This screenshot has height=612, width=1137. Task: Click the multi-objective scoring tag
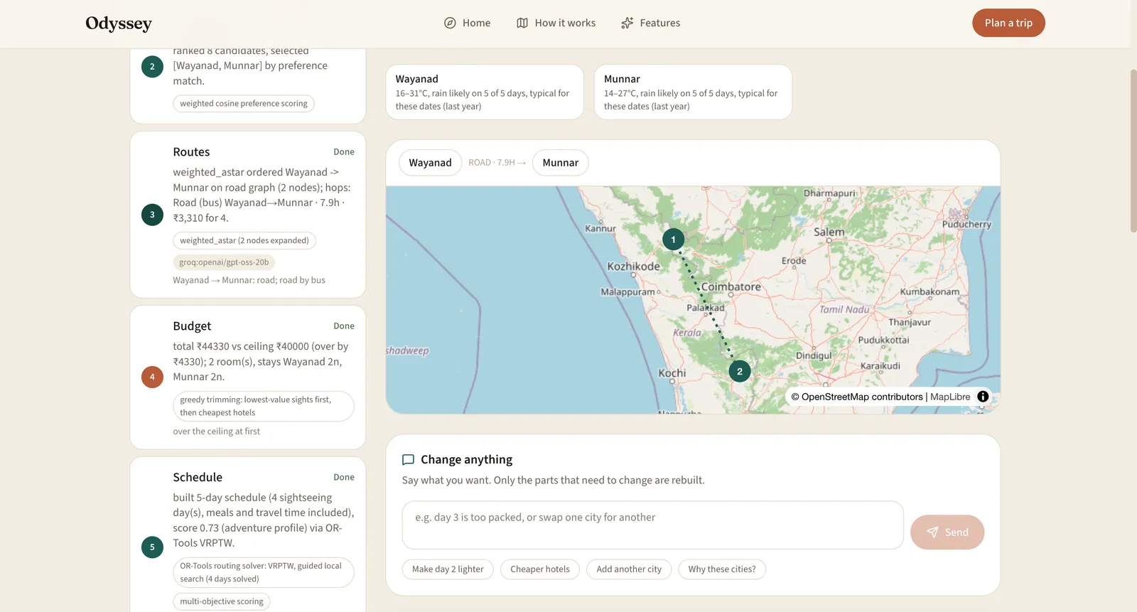[x=222, y=602]
